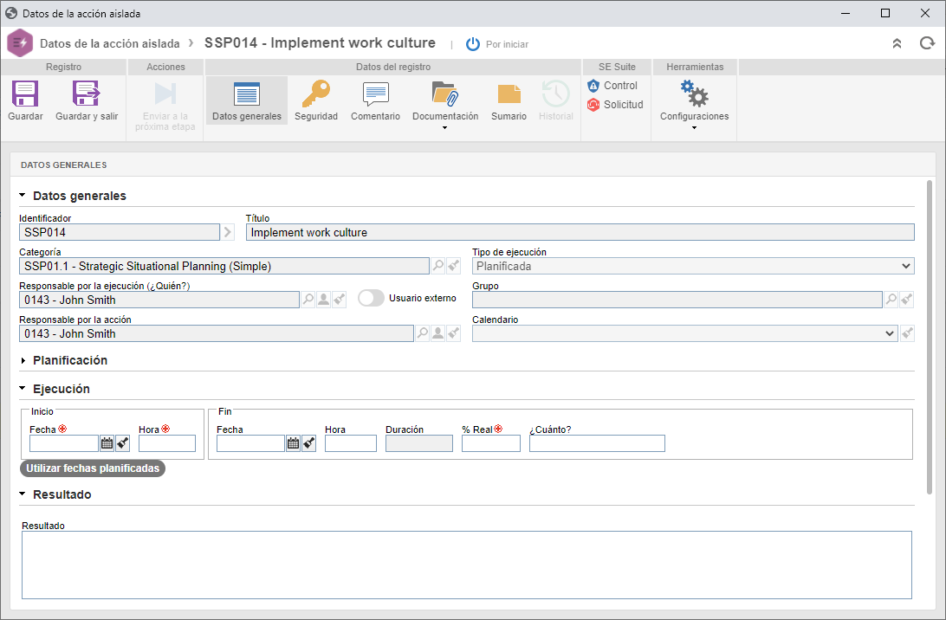Clear Responsable por la ejecución field
Viewport: 946px width, 620px height.
coord(339,299)
